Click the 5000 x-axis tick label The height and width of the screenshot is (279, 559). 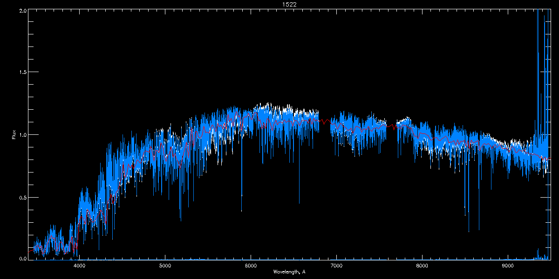[165, 266]
